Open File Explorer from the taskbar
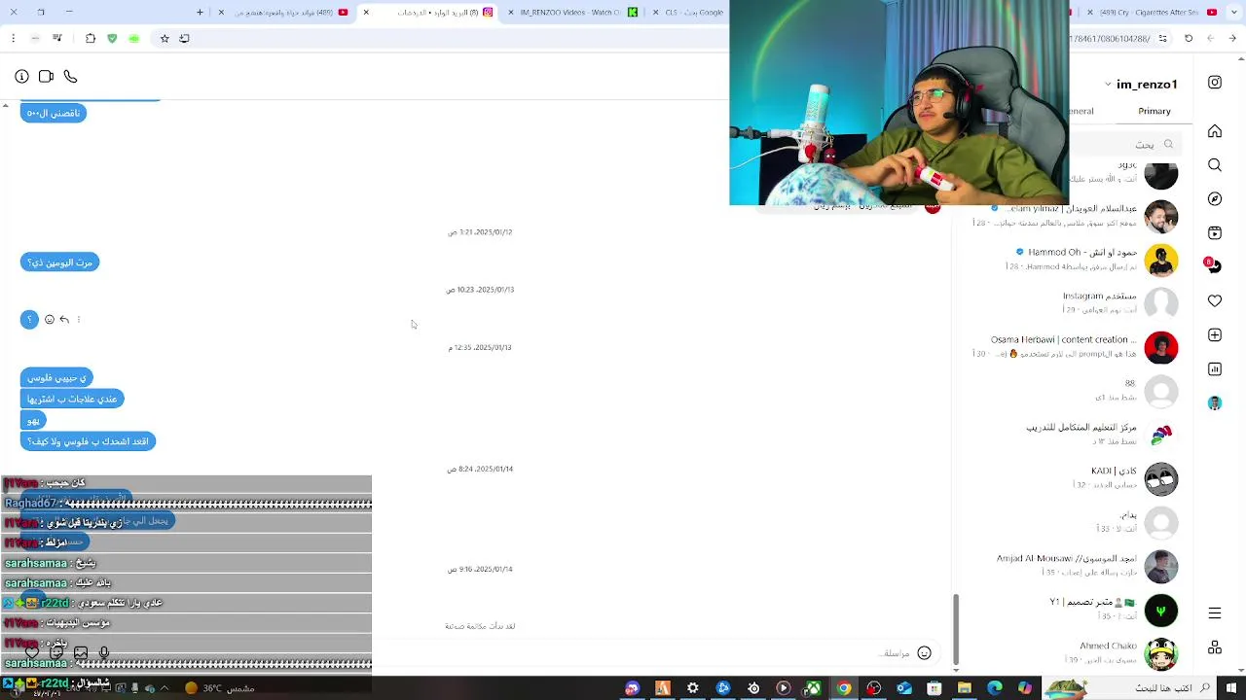 [965, 688]
